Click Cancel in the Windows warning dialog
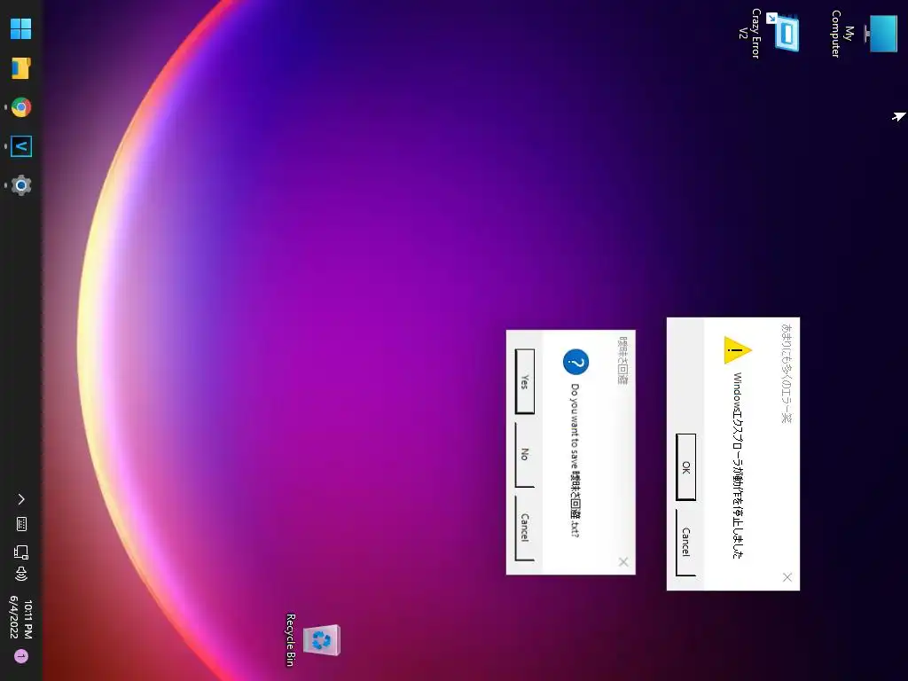Image resolution: width=908 pixels, height=681 pixels. 685,543
